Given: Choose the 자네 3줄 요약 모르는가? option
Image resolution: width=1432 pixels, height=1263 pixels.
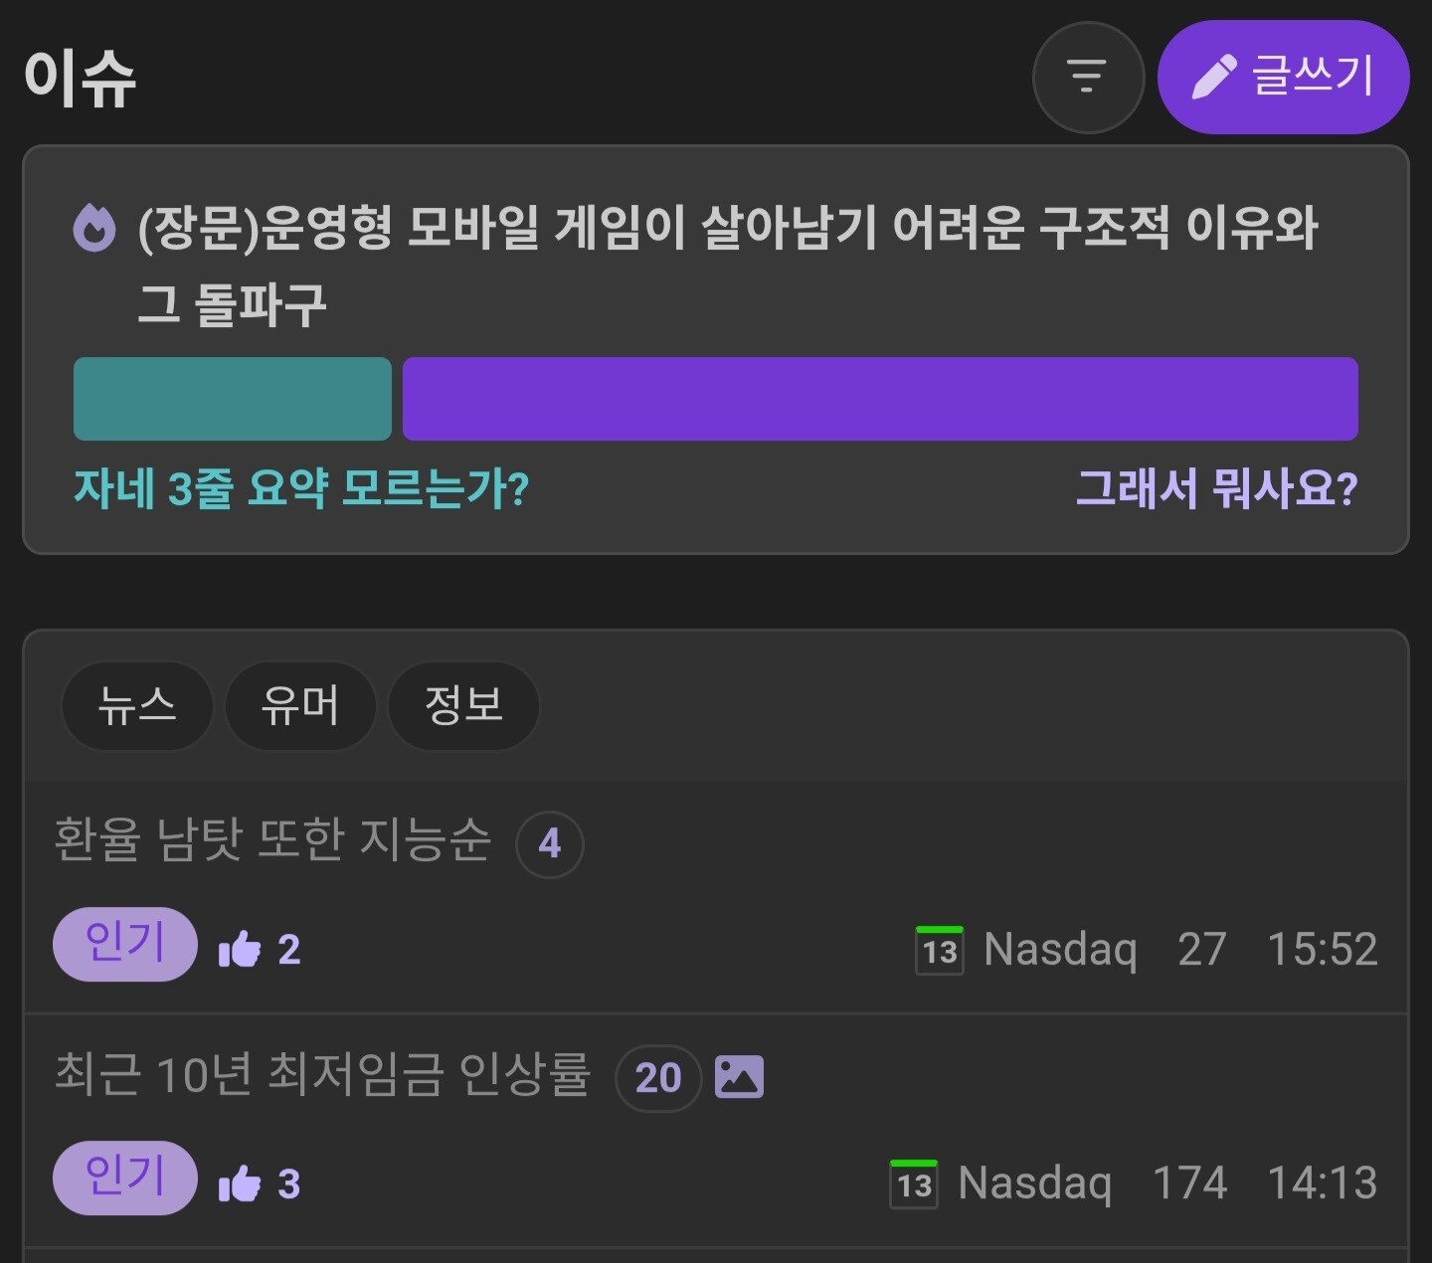Looking at the screenshot, I should point(301,489).
